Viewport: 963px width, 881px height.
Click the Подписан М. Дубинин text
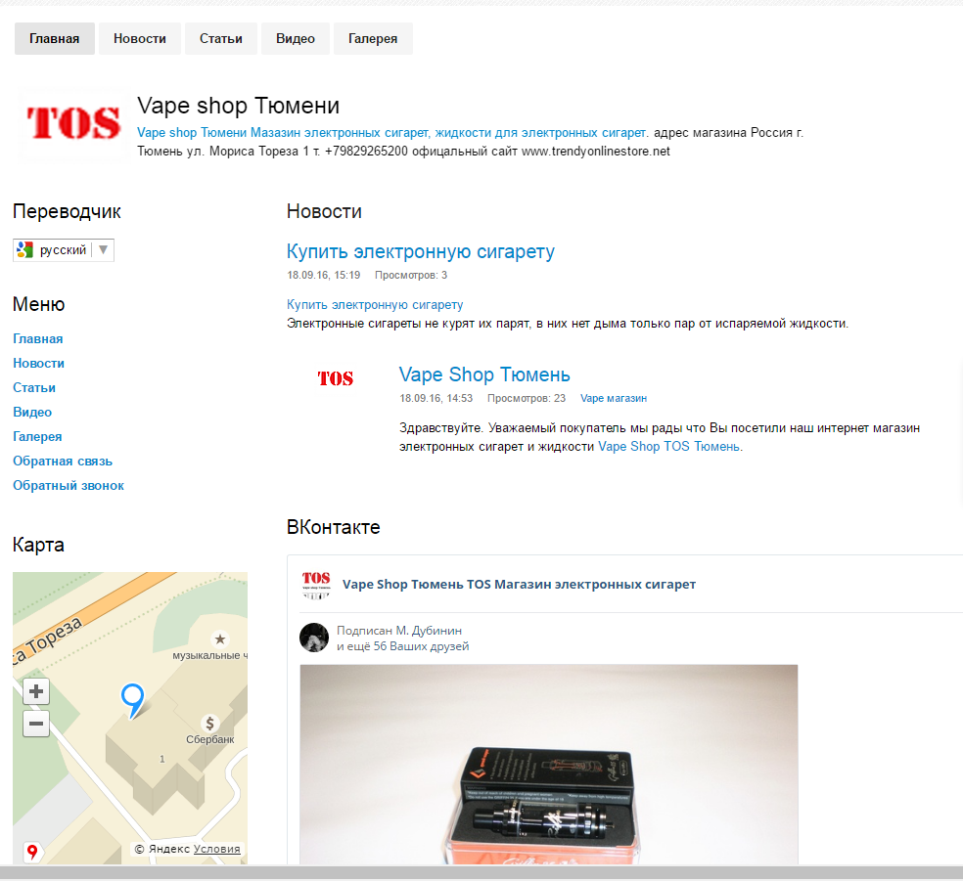click(x=399, y=631)
